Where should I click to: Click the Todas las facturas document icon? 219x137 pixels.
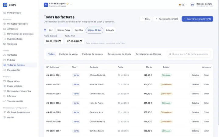(5, 65)
